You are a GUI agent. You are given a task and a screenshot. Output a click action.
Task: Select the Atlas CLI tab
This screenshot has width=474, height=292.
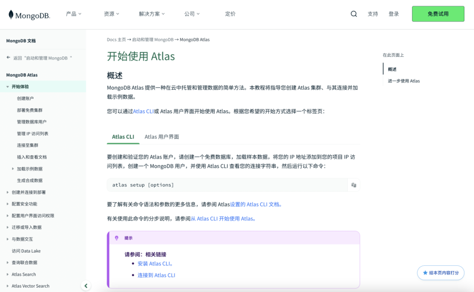123,137
